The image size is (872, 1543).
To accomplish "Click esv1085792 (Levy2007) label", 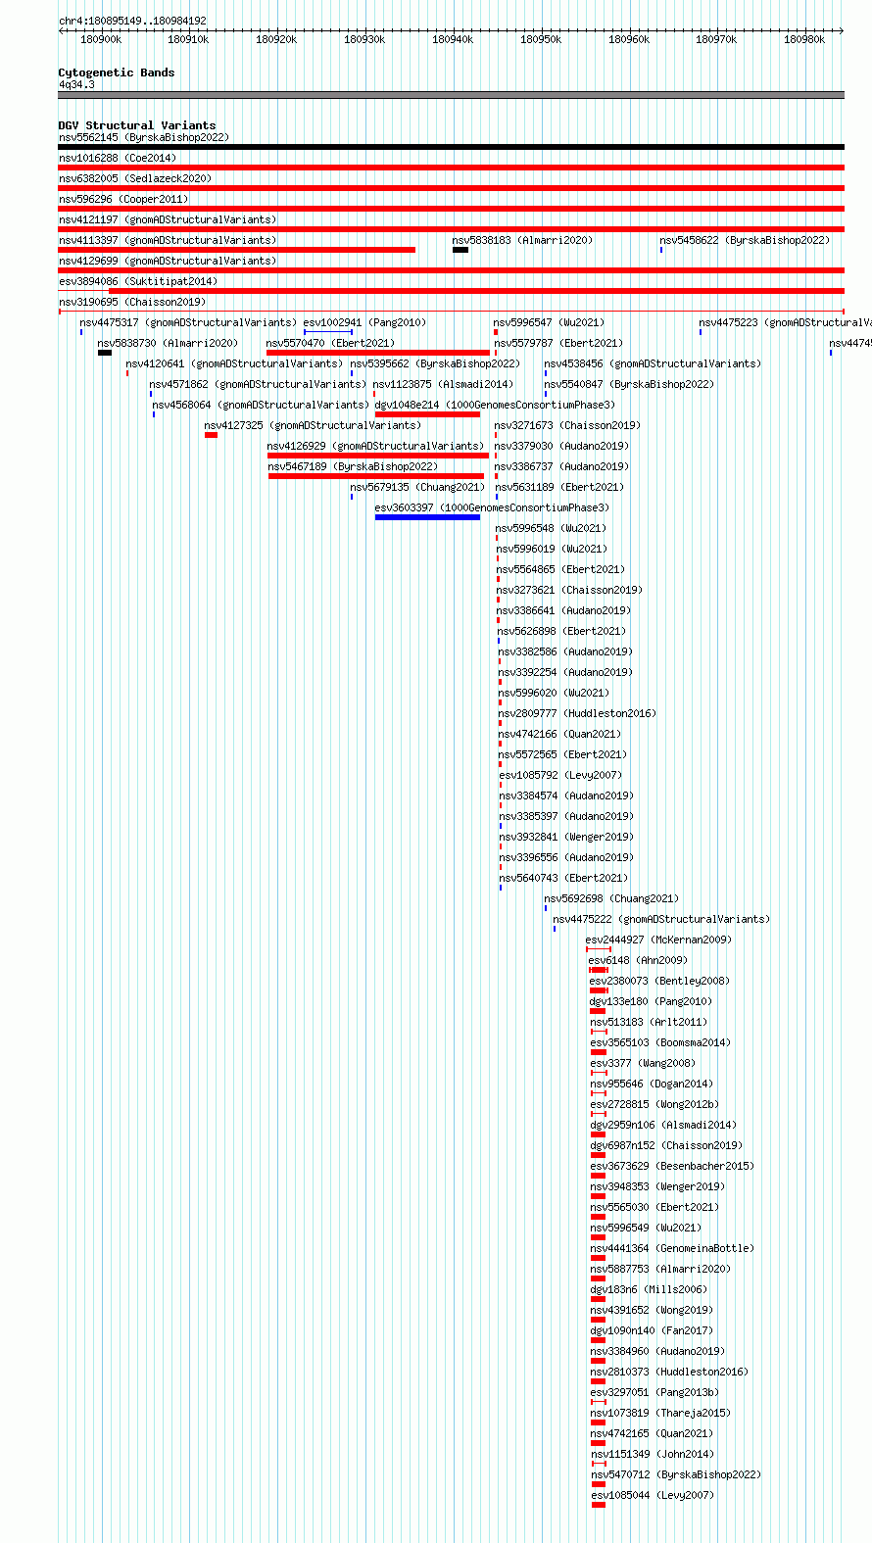I will pyautogui.click(x=559, y=776).
